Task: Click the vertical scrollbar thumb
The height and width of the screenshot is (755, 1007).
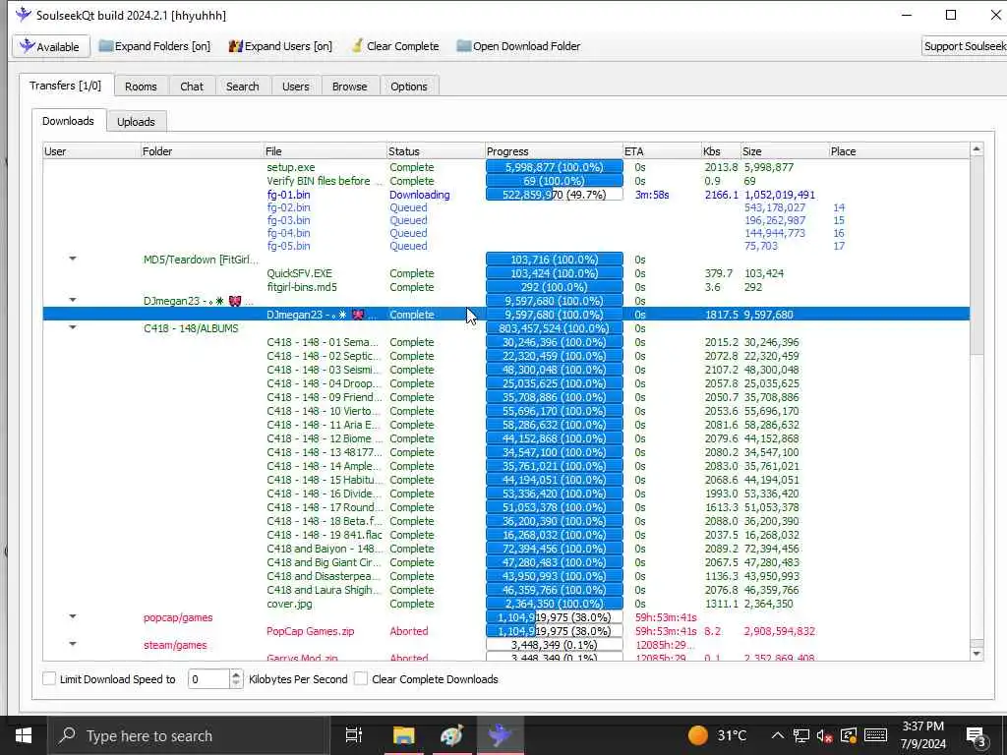Action: [977, 256]
